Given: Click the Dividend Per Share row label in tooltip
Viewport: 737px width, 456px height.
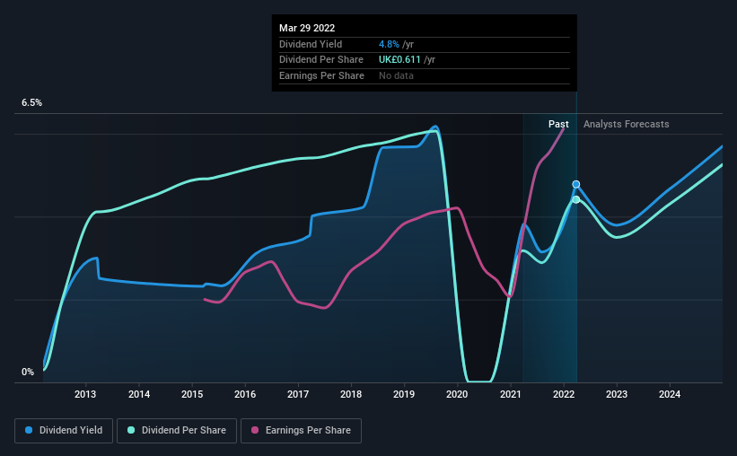Looking at the screenshot, I should point(321,60).
